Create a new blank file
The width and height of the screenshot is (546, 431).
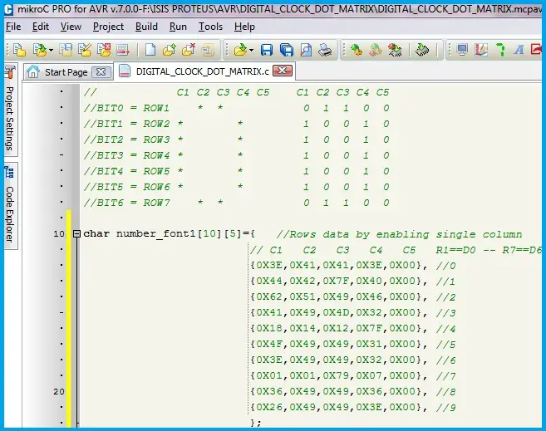point(150,50)
